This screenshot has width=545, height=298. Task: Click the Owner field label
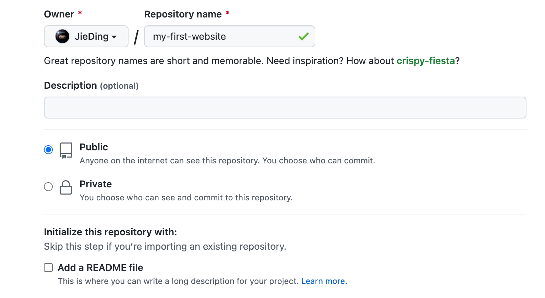click(x=59, y=14)
